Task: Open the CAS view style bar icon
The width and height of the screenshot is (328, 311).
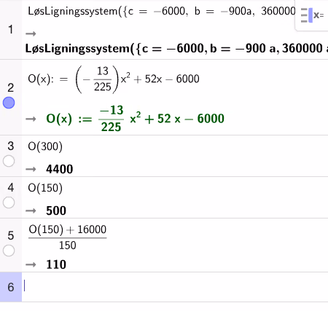Action: tap(312, 15)
